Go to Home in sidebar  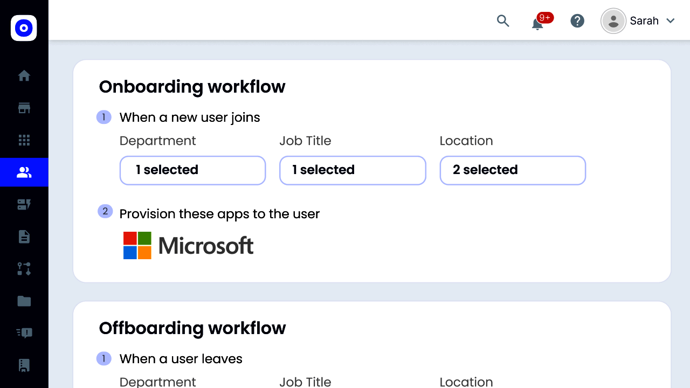[24, 76]
